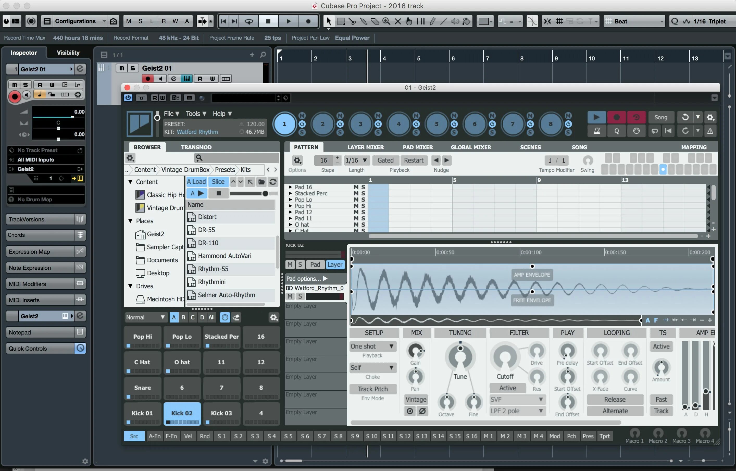Select the Slice tab in Browser

point(218,181)
